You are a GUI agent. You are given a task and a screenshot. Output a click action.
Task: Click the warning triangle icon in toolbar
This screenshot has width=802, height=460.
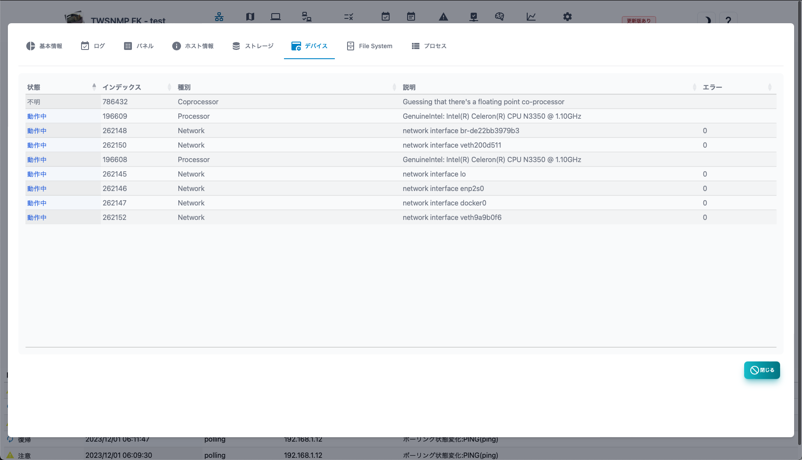tap(444, 17)
